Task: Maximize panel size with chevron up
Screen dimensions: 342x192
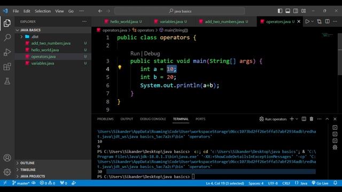Action: tap(327, 119)
